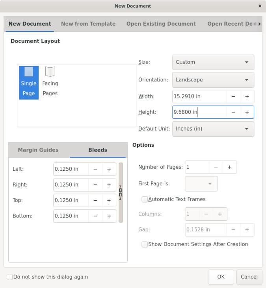Expand the Orientation dropdown showing Landscape
This screenshot has height=288, width=266.
pyautogui.click(x=213, y=80)
